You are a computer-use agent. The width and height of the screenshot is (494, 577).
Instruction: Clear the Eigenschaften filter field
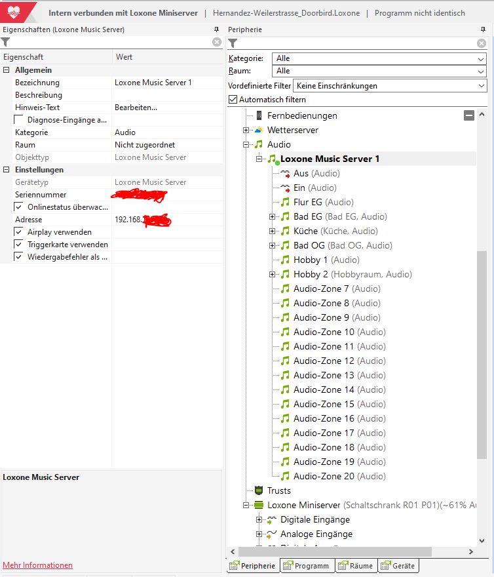pos(217,42)
